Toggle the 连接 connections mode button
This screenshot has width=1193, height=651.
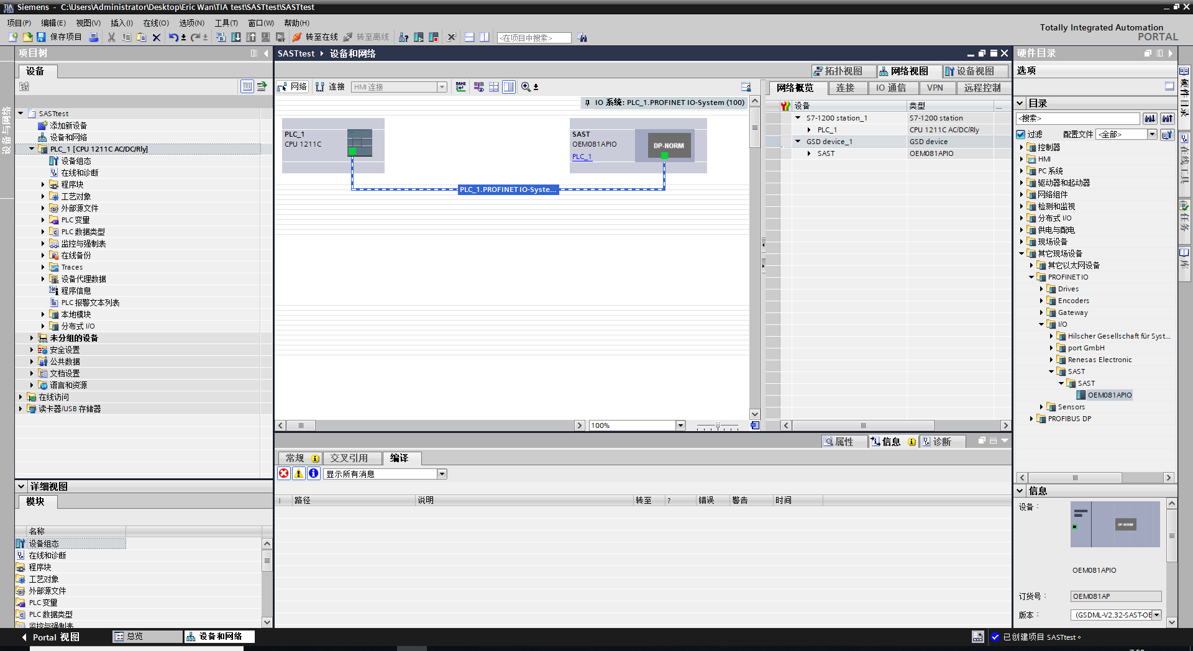pos(330,87)
